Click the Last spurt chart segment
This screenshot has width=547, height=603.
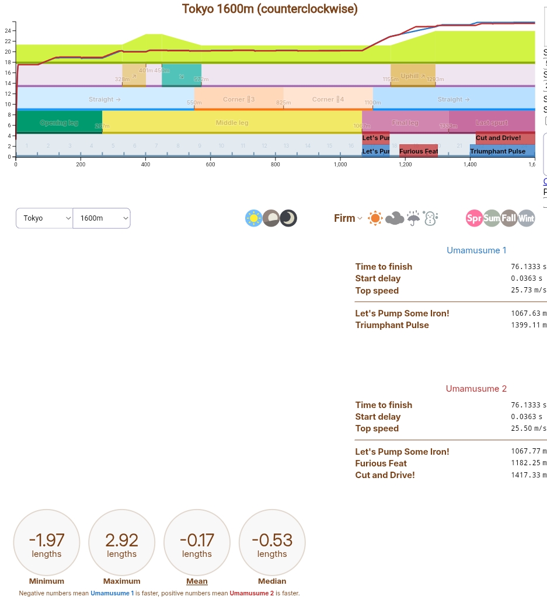click(x=492, y=122)
